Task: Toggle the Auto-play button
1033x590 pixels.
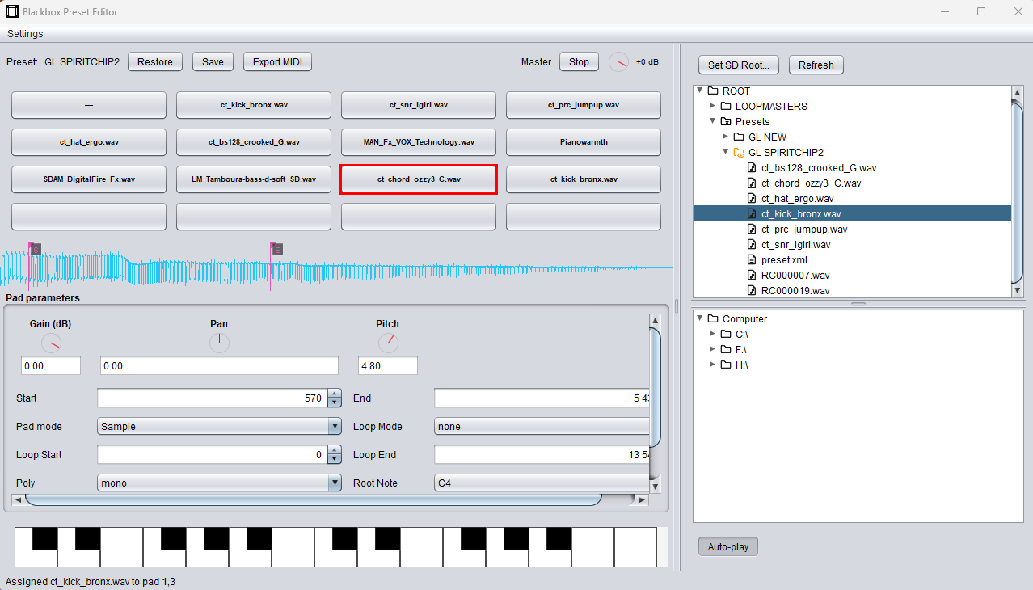Action: pyautogui.click(x=727, y=547)
